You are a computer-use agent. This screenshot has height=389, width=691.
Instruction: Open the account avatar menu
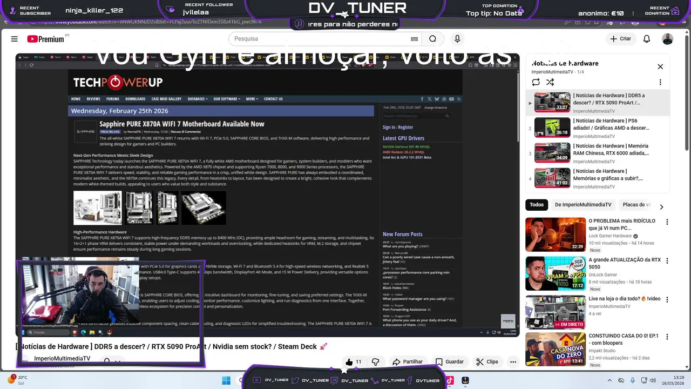point(668,39)
